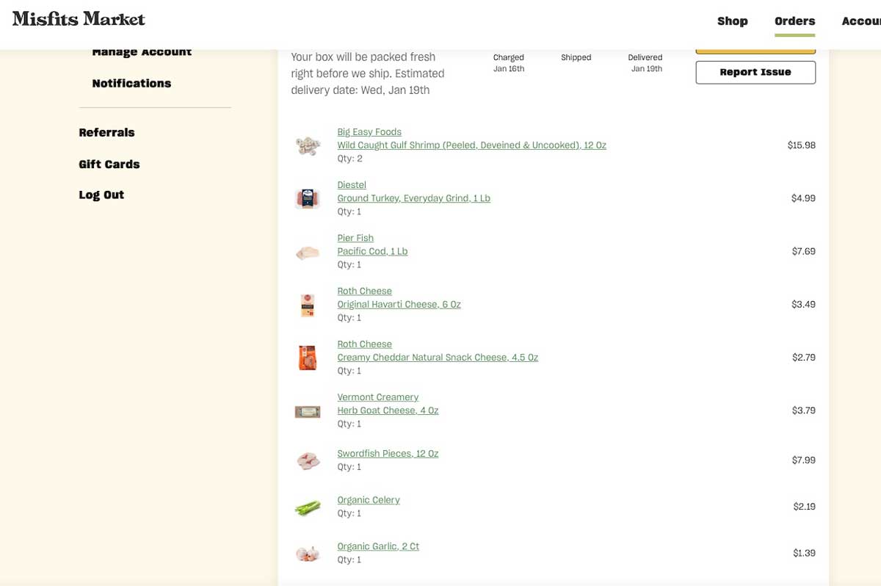This screenshot has height=586, width=881.
Task: Click the Misfits Market logo
Action: tap(78, 18)
